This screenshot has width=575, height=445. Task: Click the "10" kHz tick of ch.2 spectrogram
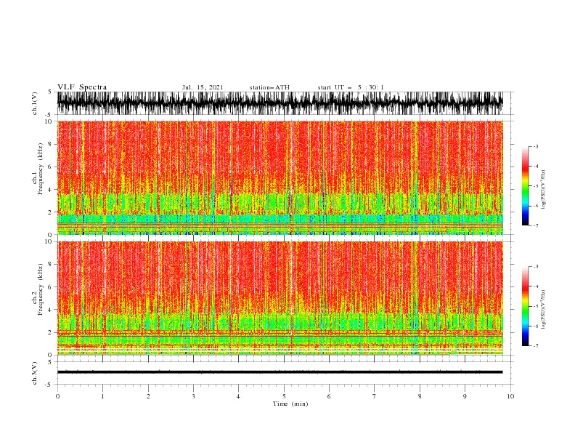50,241
